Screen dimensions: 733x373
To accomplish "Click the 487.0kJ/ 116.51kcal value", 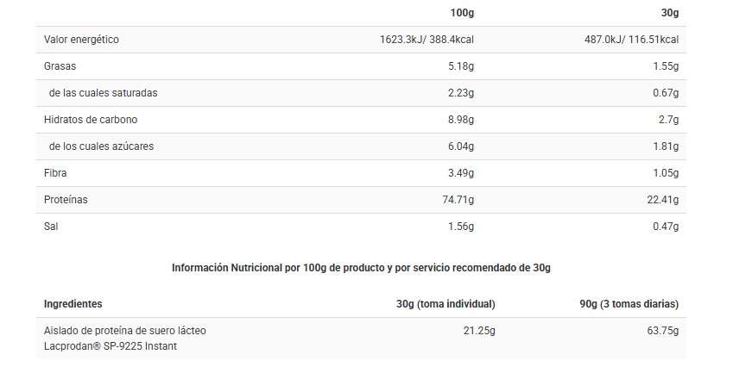I will point(631,40).
